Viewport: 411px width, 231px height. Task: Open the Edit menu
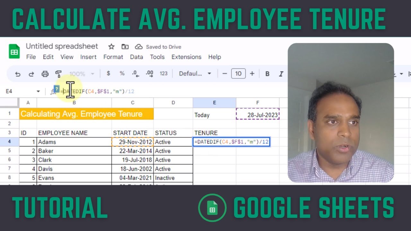click(48, 57)
